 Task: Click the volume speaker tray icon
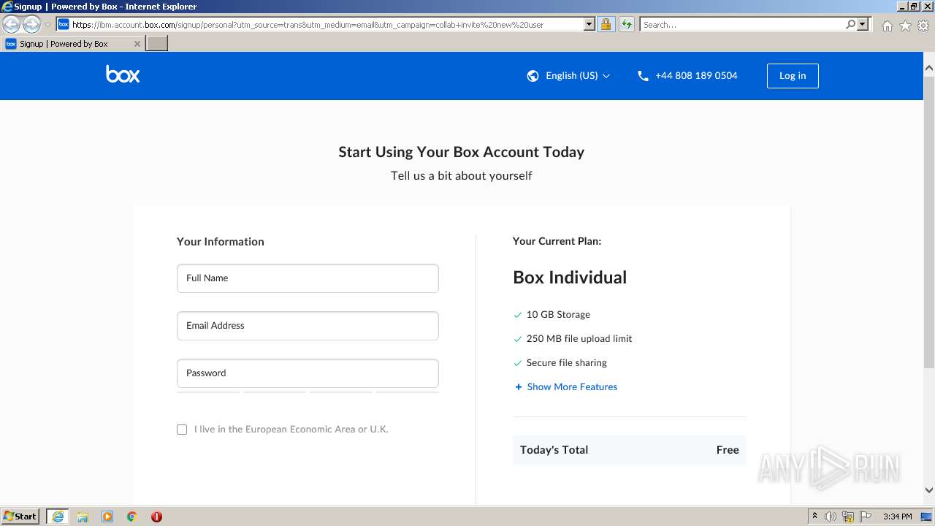(831, 517)
